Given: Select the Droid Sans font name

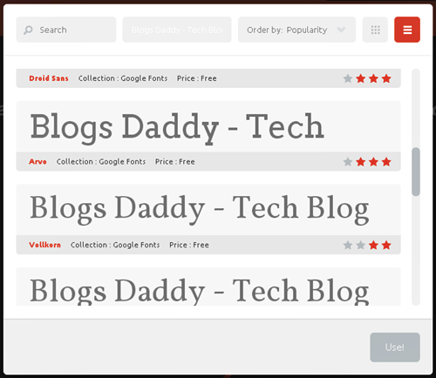Looking at the screenshot, I should coord(49,78).
